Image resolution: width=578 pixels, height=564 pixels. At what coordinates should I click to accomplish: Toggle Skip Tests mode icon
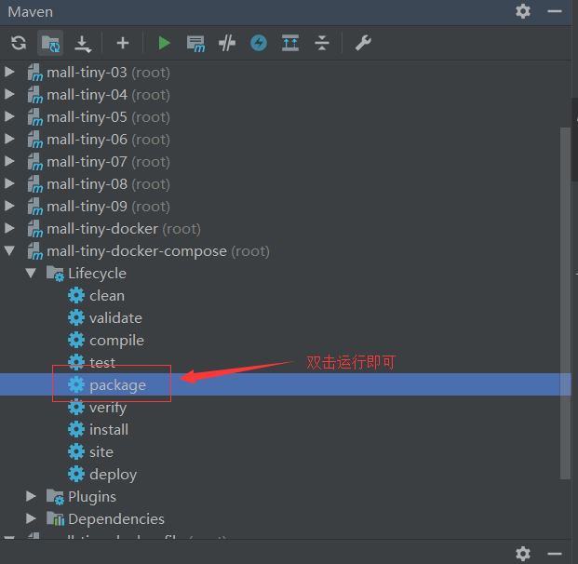point(227,43)
